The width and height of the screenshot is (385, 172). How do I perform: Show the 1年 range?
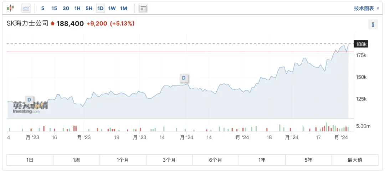click(x=262, y=160)
